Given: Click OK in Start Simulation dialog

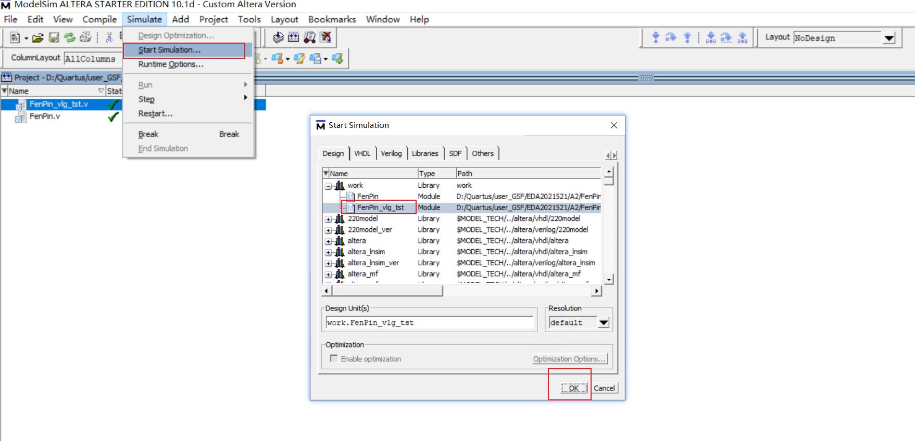Looking at the screenshot, I should [574, 388].
